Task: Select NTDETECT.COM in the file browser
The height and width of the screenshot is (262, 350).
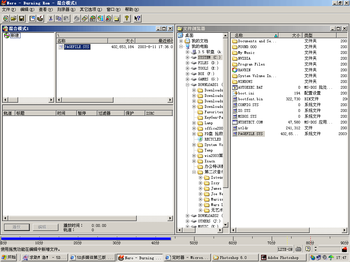Action: click(250, 122)
